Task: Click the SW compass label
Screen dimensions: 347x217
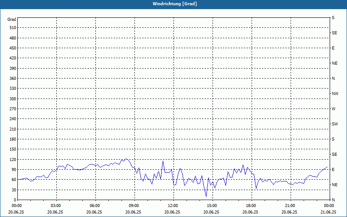Action: (x=335, y=124)
